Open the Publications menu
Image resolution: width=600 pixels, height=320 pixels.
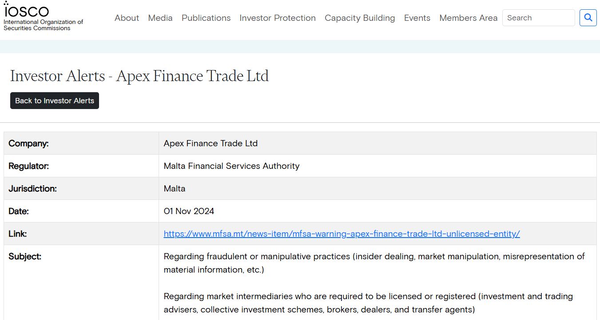pos(206,18)
